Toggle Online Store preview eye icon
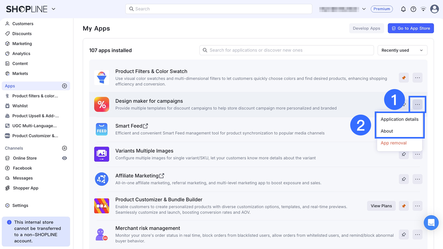 (64, 158)
